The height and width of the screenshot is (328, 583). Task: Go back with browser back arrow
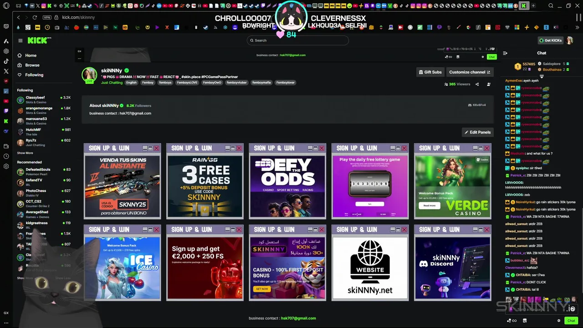click(18, 17)
